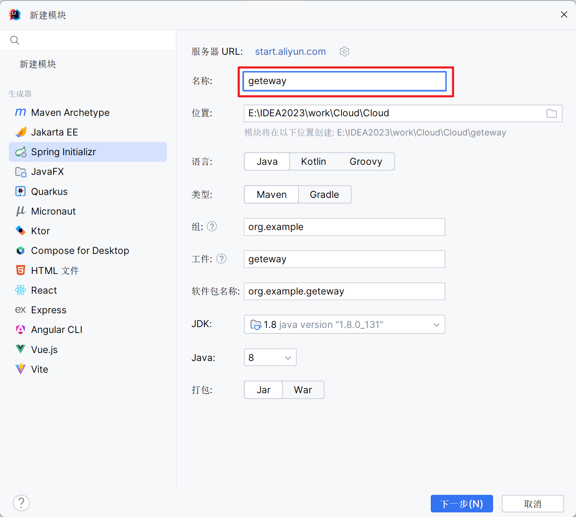Select the HTML 文件 generator
The height and width of the screenshot is (517, 576).
(x=88, y=270)
